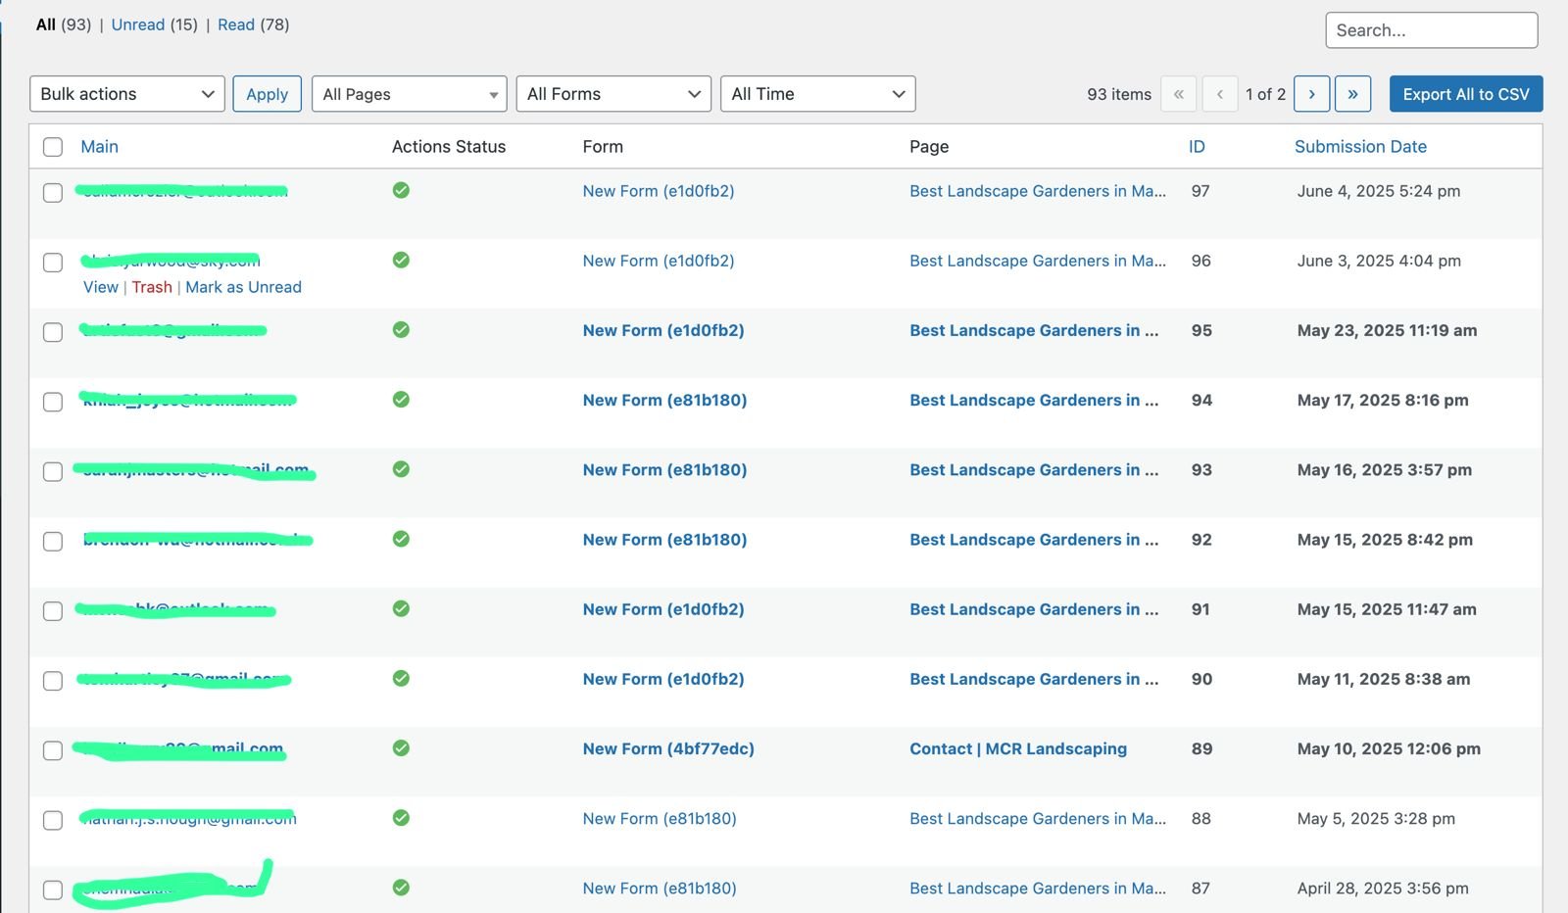Select the checkbox for submission ID 92

click(x=53, y=541)
